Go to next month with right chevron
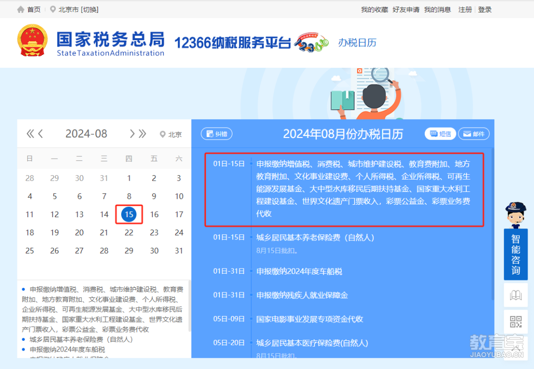Viewport: 534px width, 369px height. (x=132, y=134)
